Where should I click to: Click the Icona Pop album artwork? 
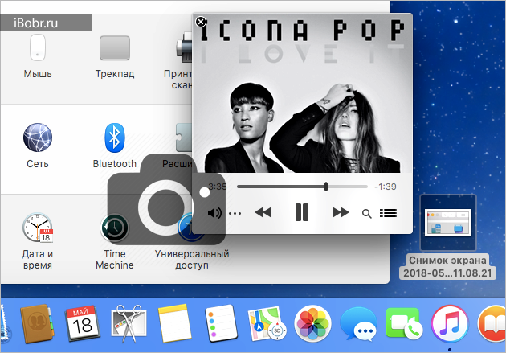(302, 93)
